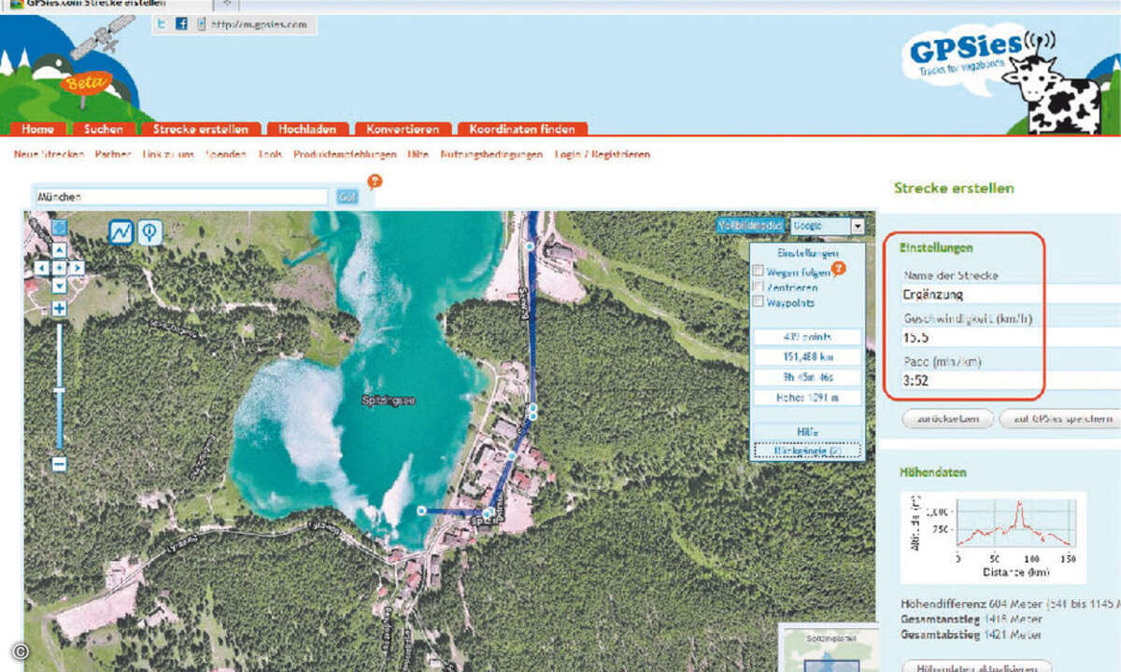The width and height of the screenshot is (1121, 672).
Task: Pan the map right with arrow
Action: (77, 268)
